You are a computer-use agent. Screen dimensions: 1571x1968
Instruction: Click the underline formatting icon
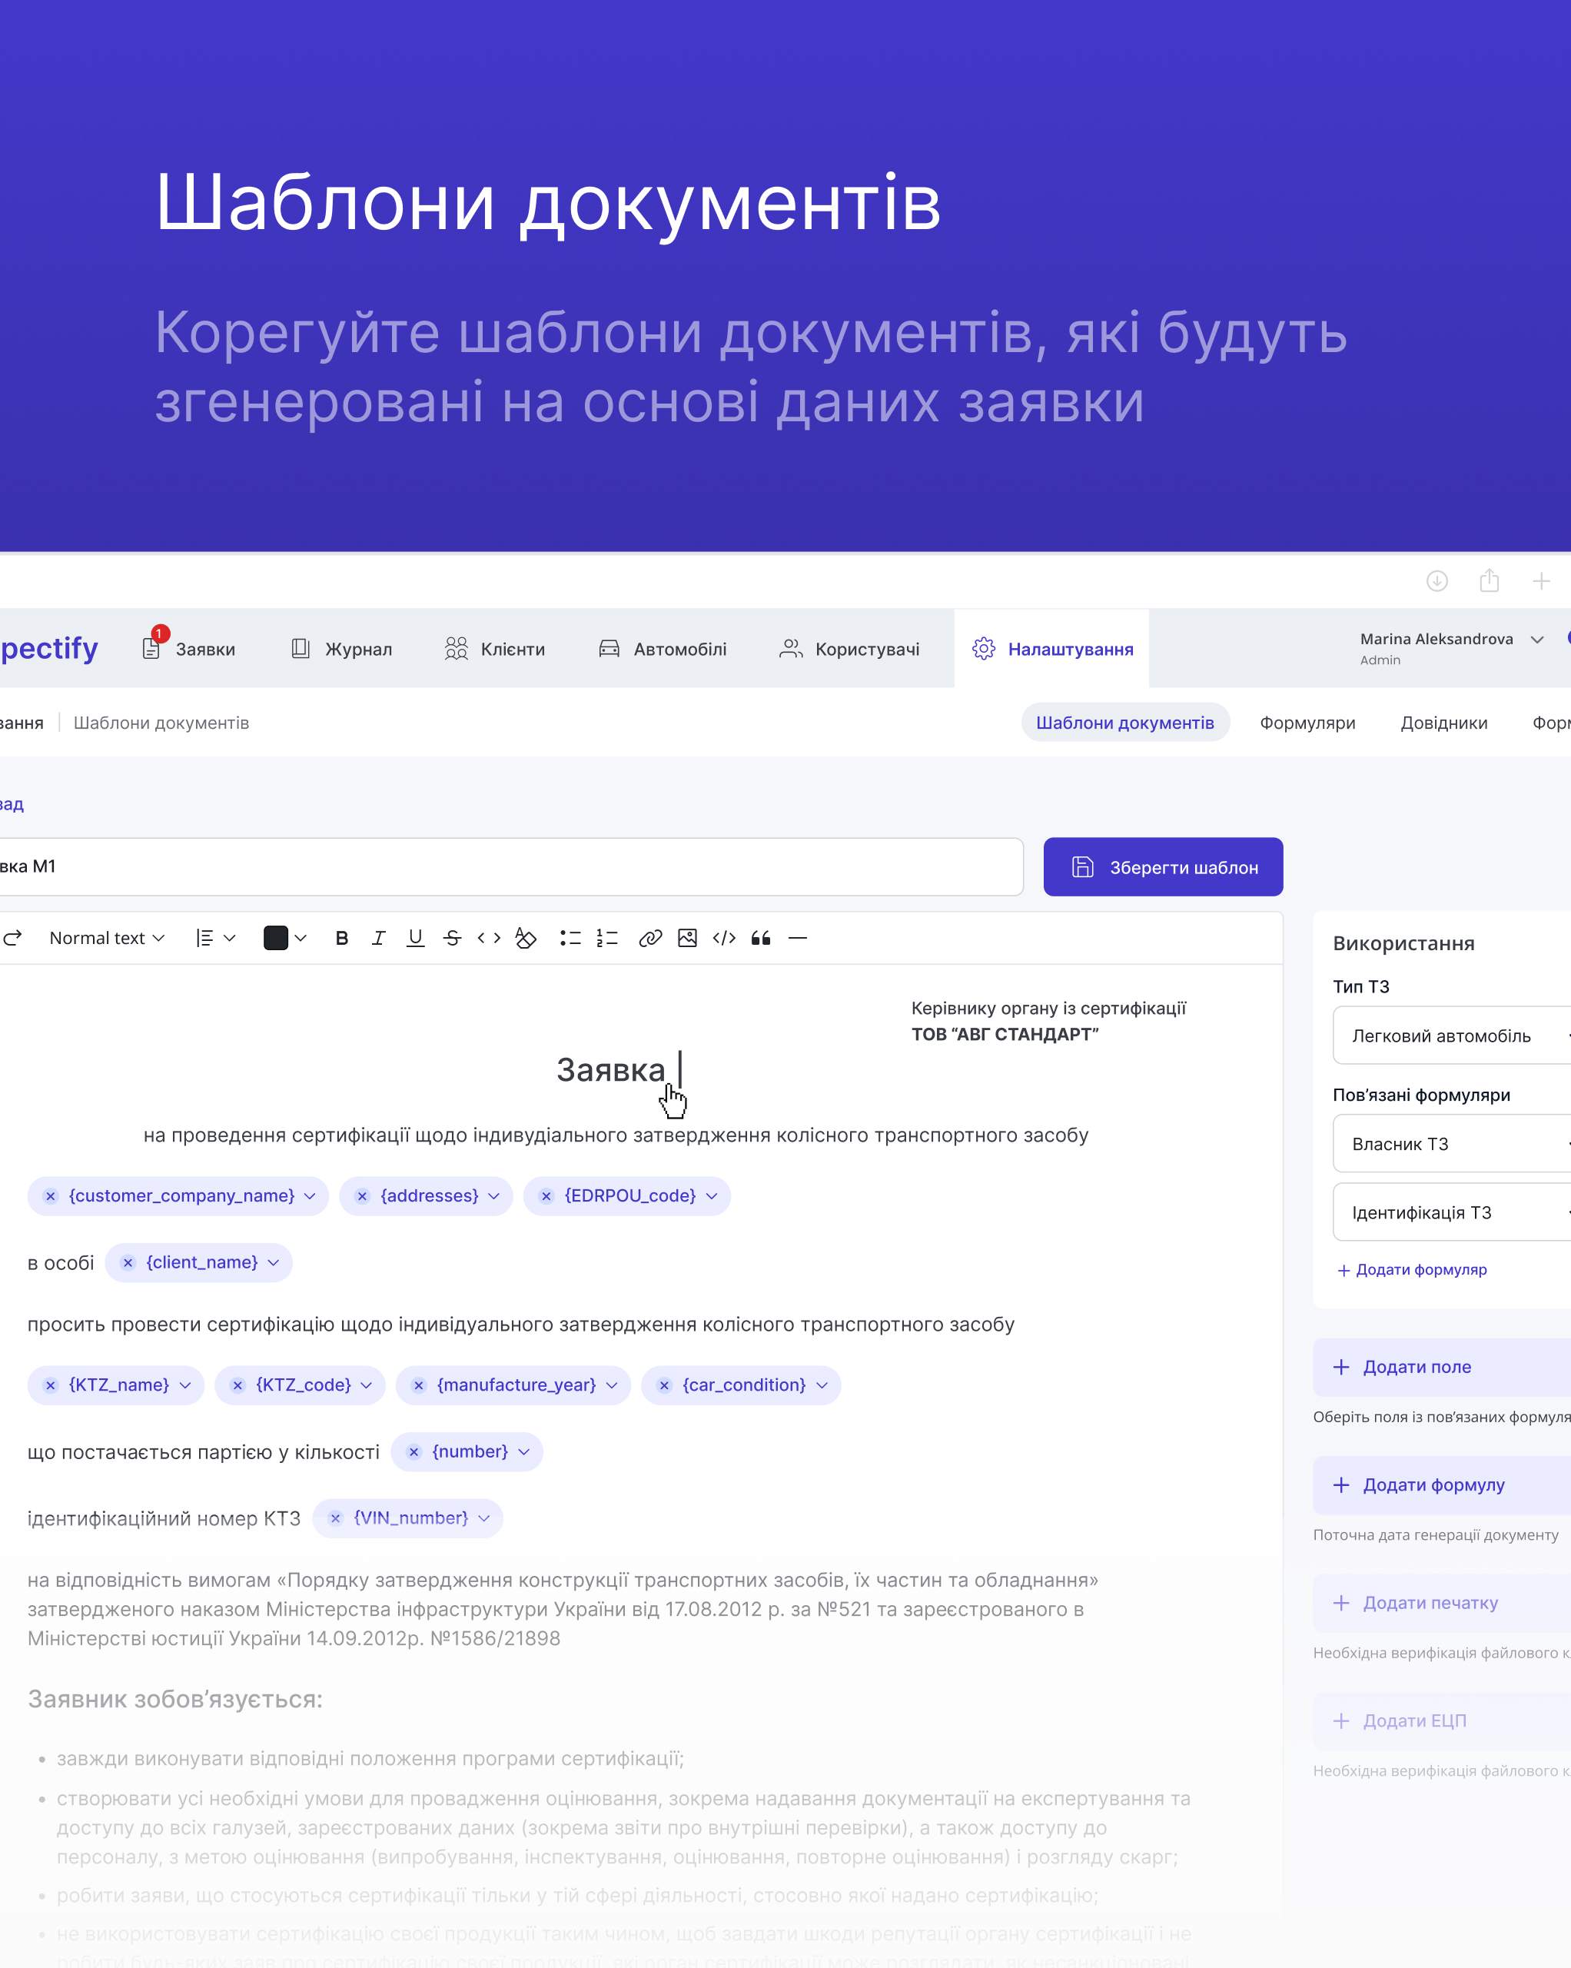click(415, 939)
